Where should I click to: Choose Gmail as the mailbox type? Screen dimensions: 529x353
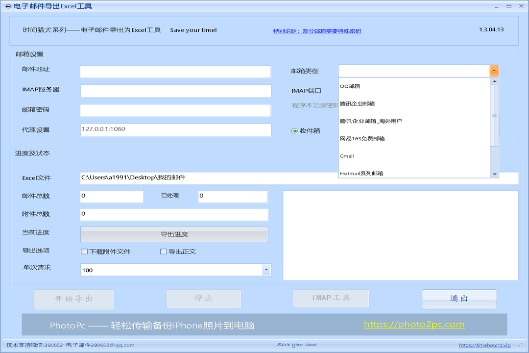[346, 156]
